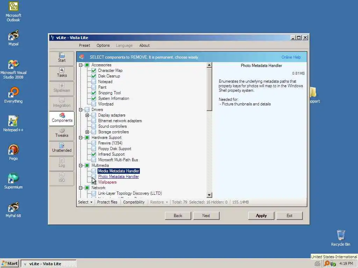The width and height of the screenshot is (358, 268).
Task: Select the Components sidebar item
Action: pyautogui.click(x=62, y=118)
